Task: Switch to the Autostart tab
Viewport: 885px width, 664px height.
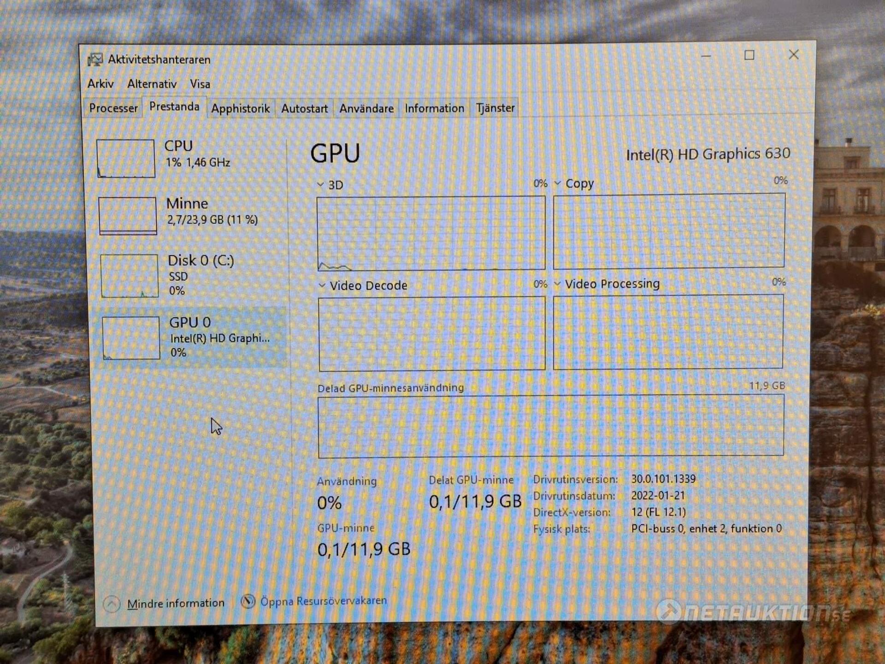Action: 304,109
